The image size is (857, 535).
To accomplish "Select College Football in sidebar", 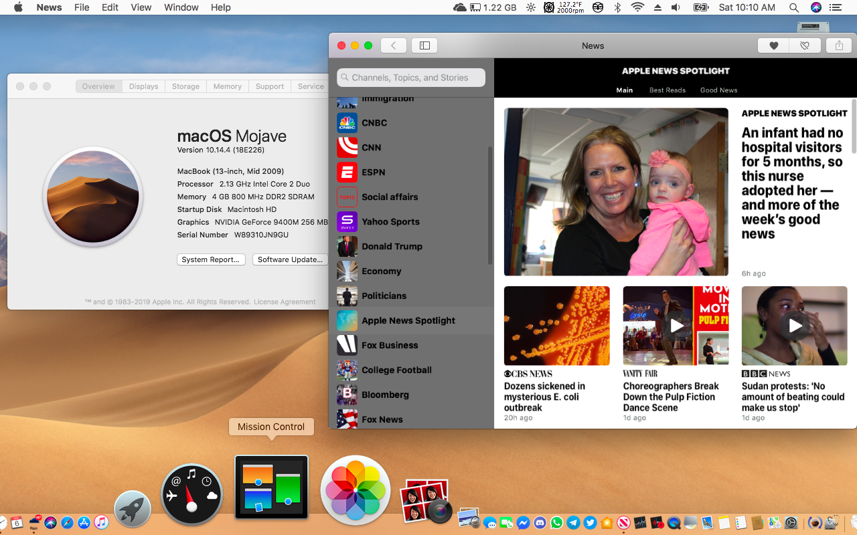I will click(411, 370).
